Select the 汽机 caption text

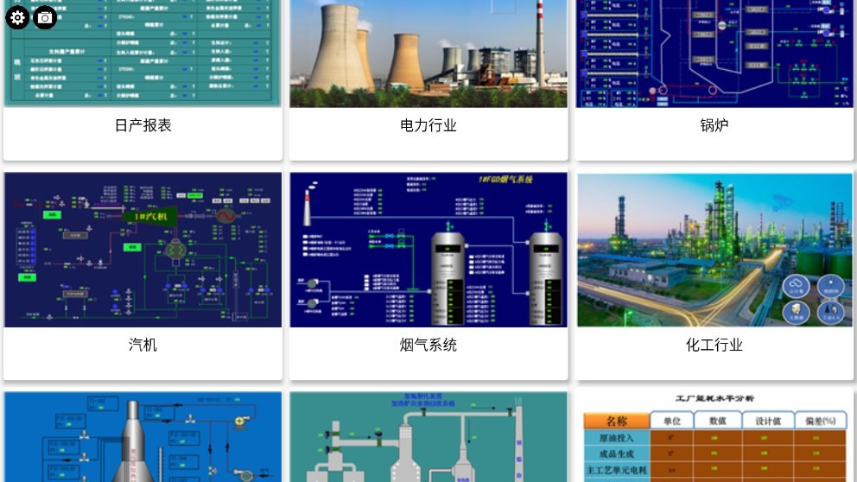tap(143, 345)
